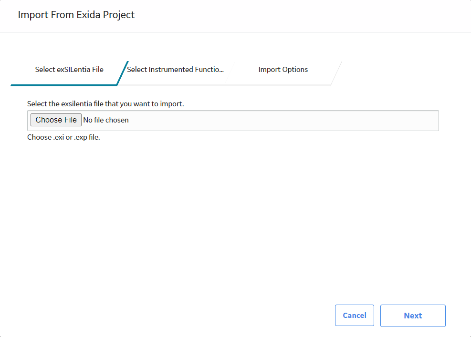Screen dimensions: 471x337
Task: Advance the wizard to step two with Next
Action: tap(413, 316)
